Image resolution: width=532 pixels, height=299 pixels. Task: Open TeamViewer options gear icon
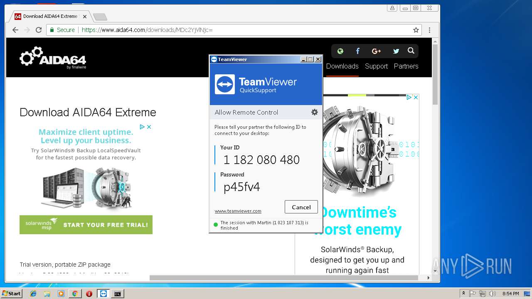315,112
